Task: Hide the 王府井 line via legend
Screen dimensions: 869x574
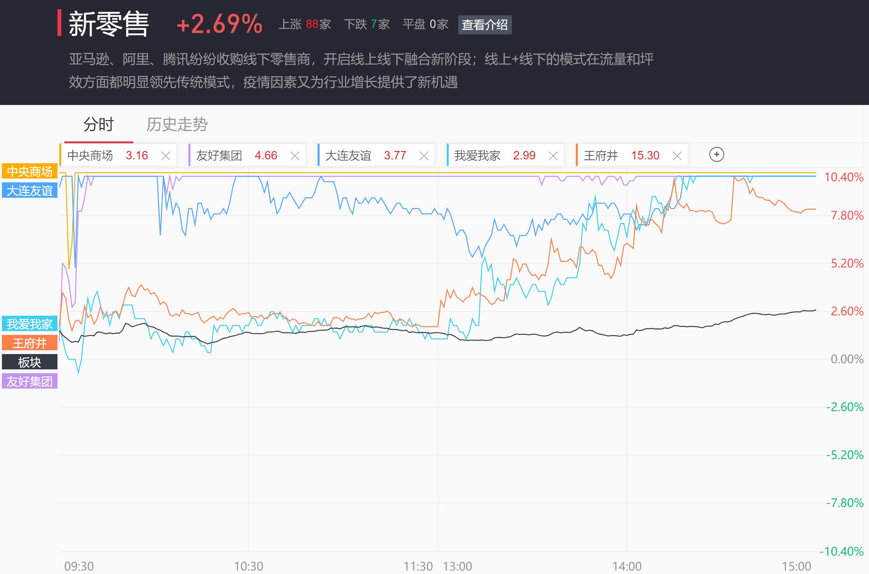Action: tap(30, 343)
